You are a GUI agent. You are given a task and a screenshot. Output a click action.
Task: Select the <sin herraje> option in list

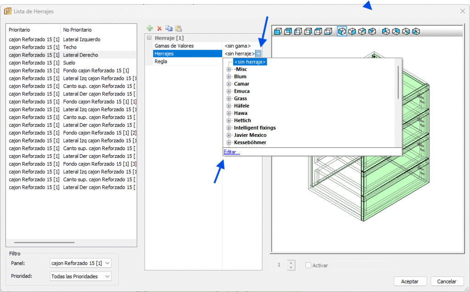click(250, 62)
